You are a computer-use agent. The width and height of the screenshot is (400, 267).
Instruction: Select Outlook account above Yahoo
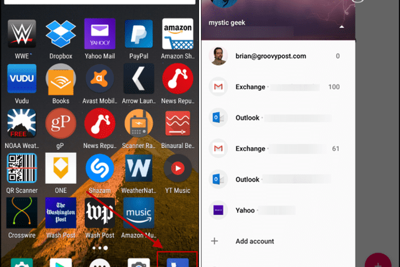(278, 179)
